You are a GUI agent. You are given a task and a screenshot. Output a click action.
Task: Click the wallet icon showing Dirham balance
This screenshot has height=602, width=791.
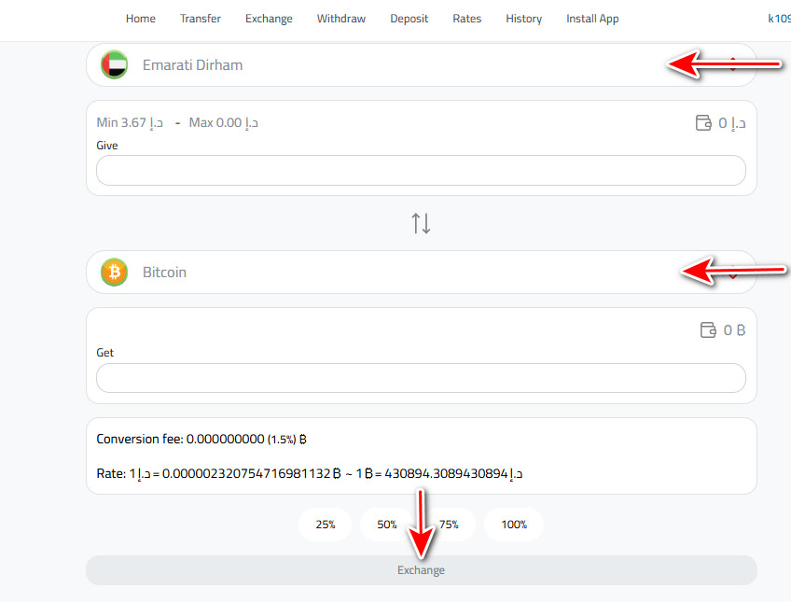[x=704, y=121]
